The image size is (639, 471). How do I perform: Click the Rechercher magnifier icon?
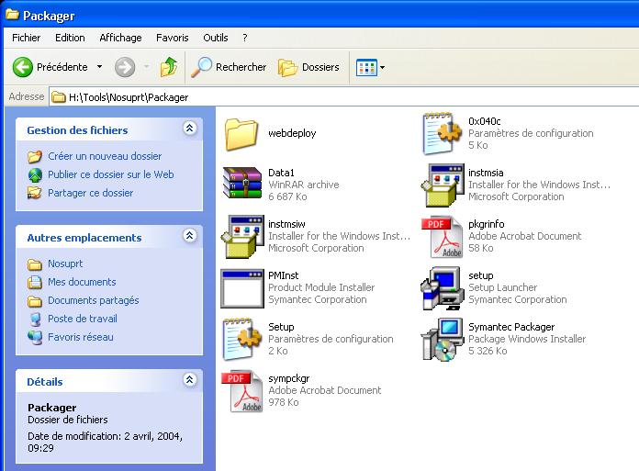201,67
